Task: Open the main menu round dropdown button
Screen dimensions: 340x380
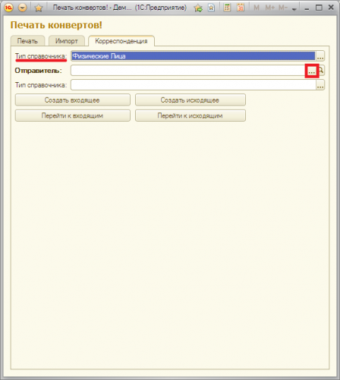Action: pyautogui.click(x=22, y=8)
